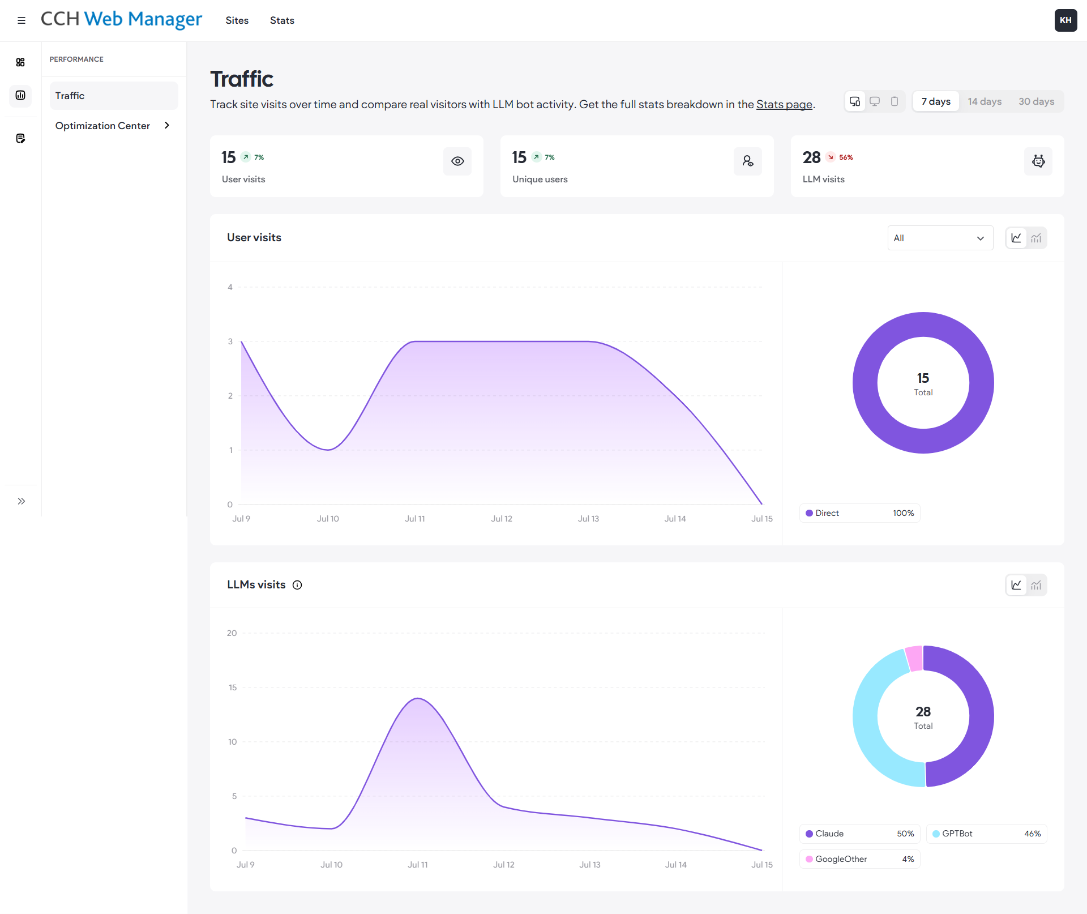Follow the Stats page link
Image resolution: width=1087 pixels, height=914 pixels.
(x=784, y=104)
